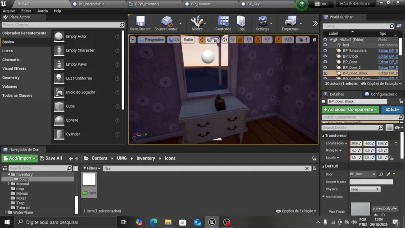Click the Save All button
The height and width of the screenshot is (228, 405).
point(51,158)
